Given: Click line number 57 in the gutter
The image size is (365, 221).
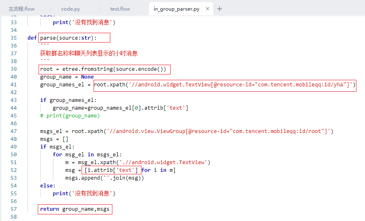Looking at the screenshot, I should tap(14, 209).
